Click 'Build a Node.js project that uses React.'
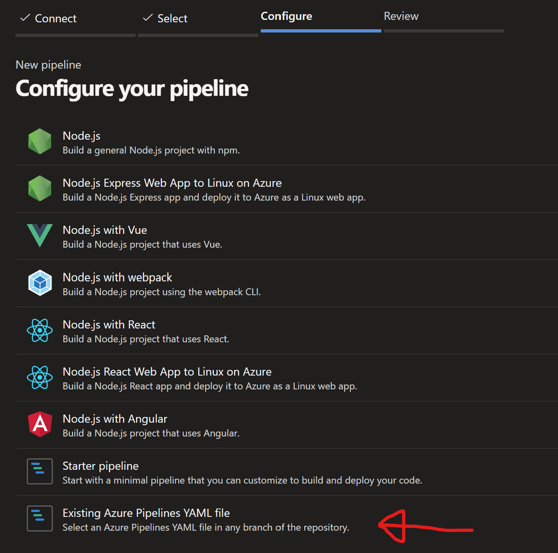This screenshot has height=553, width=558. 146,339
